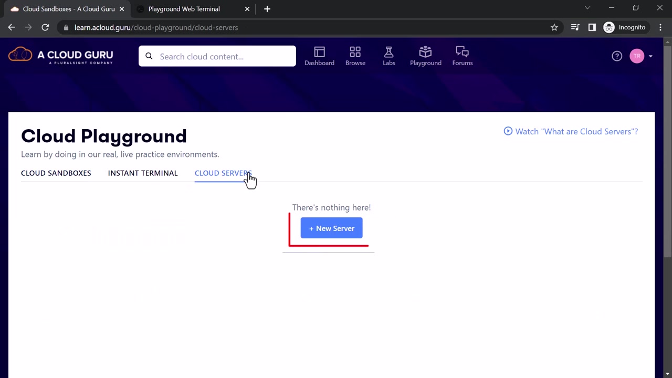Open a new browser tab

pyautogui.click(x=267, y=9)
